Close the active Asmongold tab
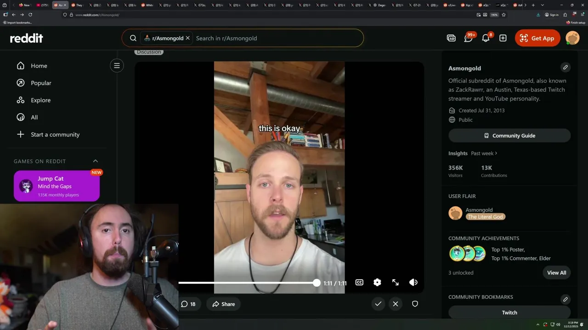 pos(65,5)
